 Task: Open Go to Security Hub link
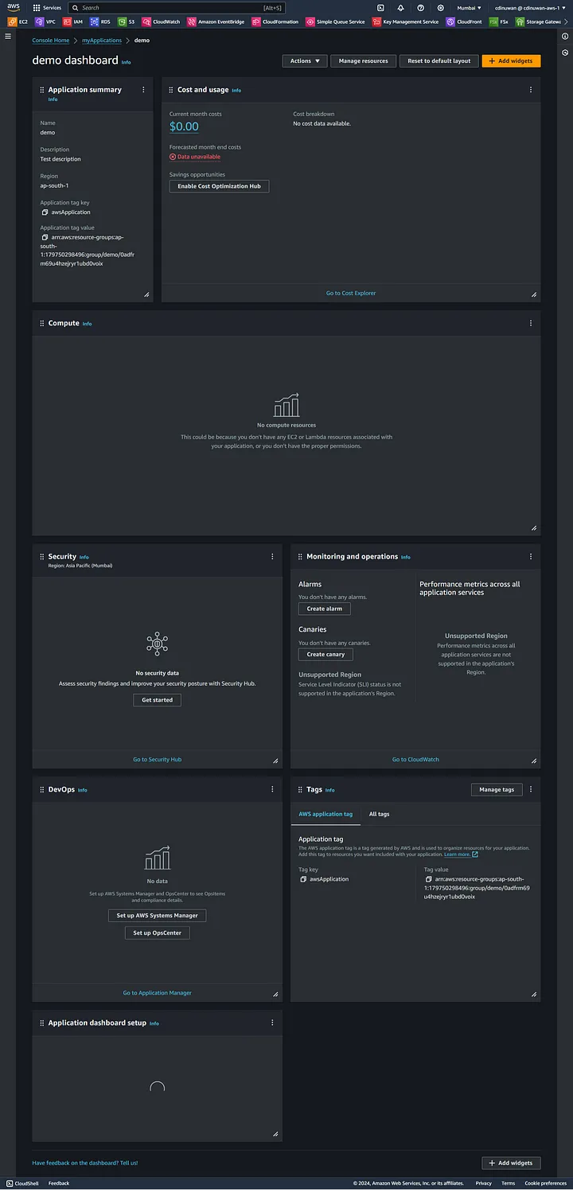click(158, 760)
